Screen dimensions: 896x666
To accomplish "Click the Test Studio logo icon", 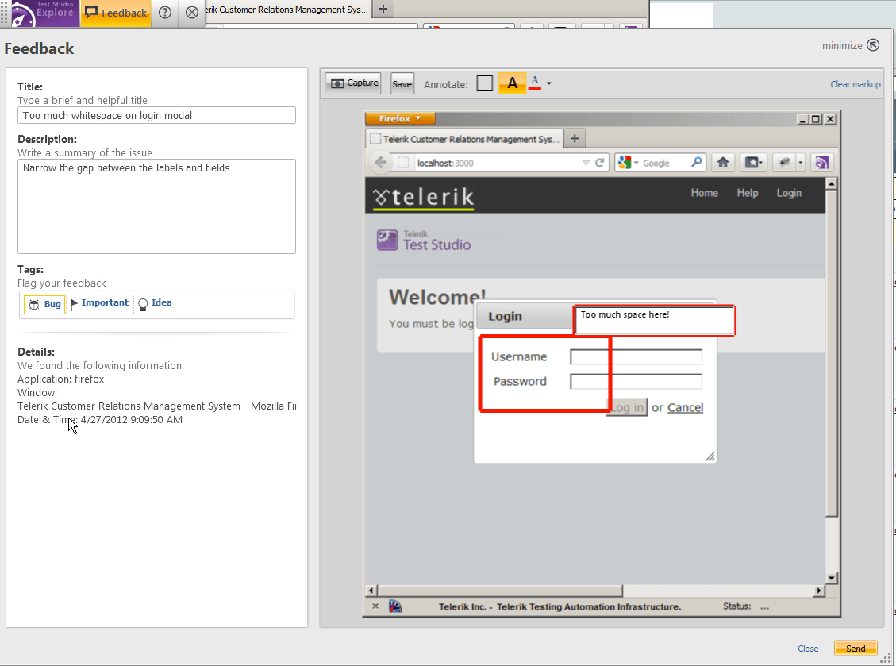I will point(386,240).
